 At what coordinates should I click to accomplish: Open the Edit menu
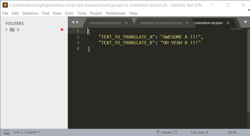pyautogui.click(x=15, y=13)
